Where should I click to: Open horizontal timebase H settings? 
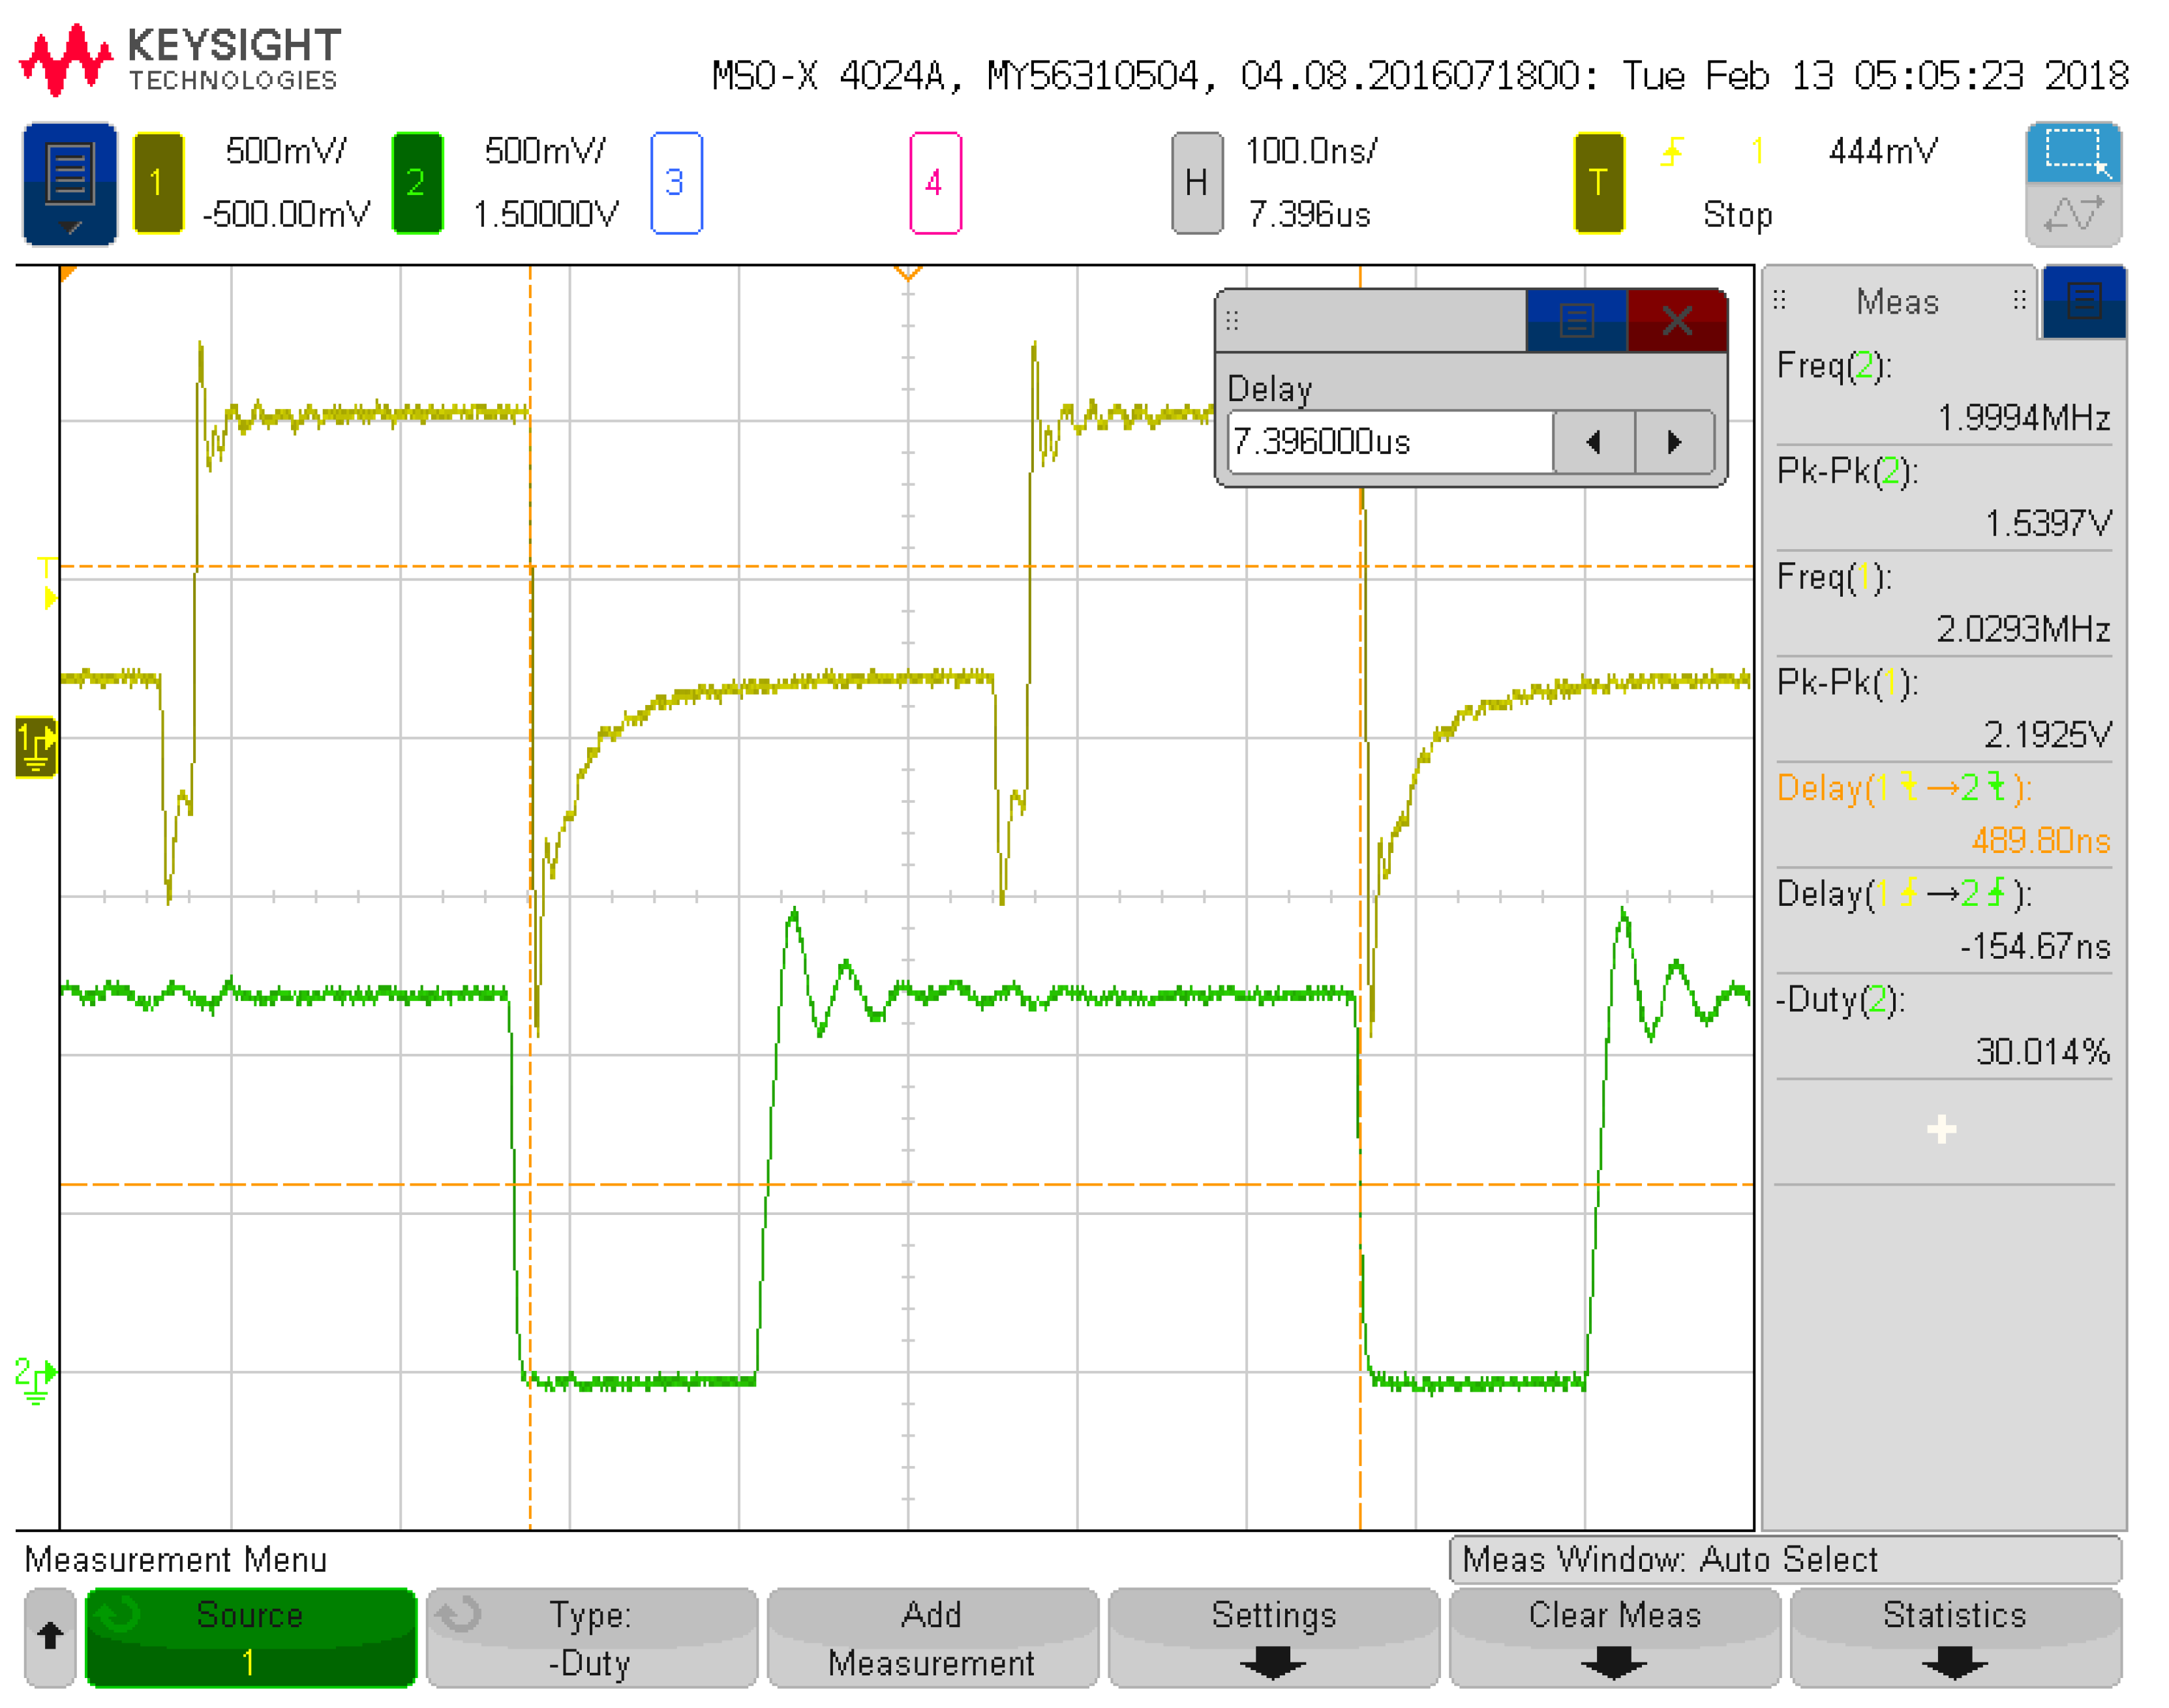pyautogui.click(x=1196, y=183)
